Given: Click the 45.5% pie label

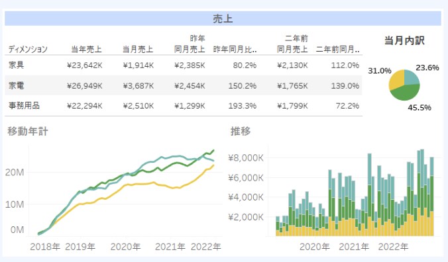Looking at the screenshot, I should [x=420, y=108].
